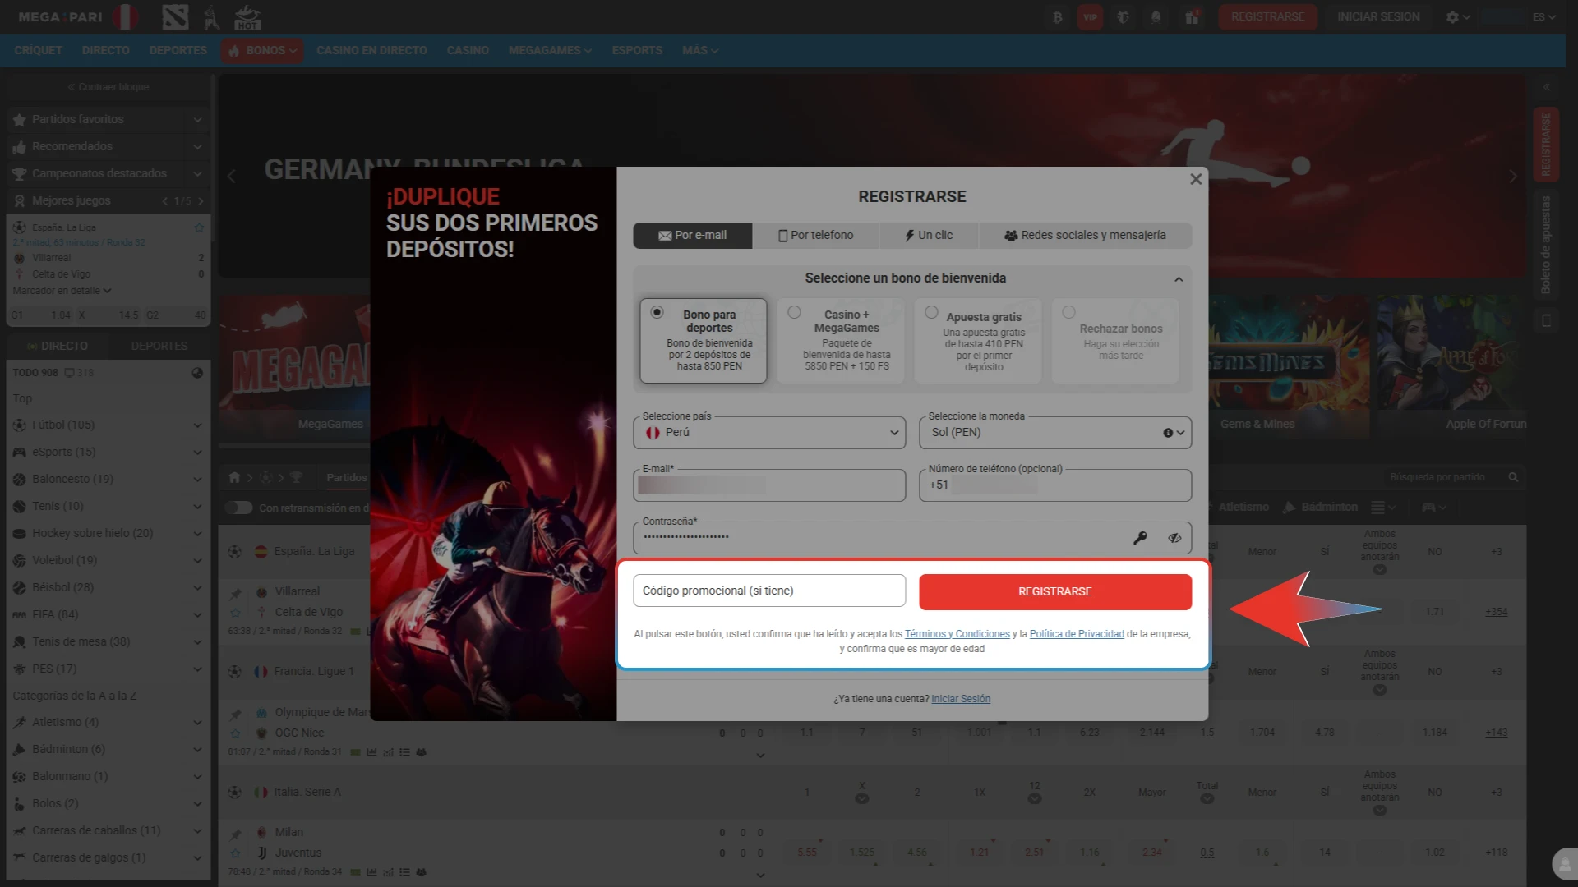Open the Seleccione la moneda dropdown
The image size is (1578, 887).
pyautogui.click(x=1055, y=433)
